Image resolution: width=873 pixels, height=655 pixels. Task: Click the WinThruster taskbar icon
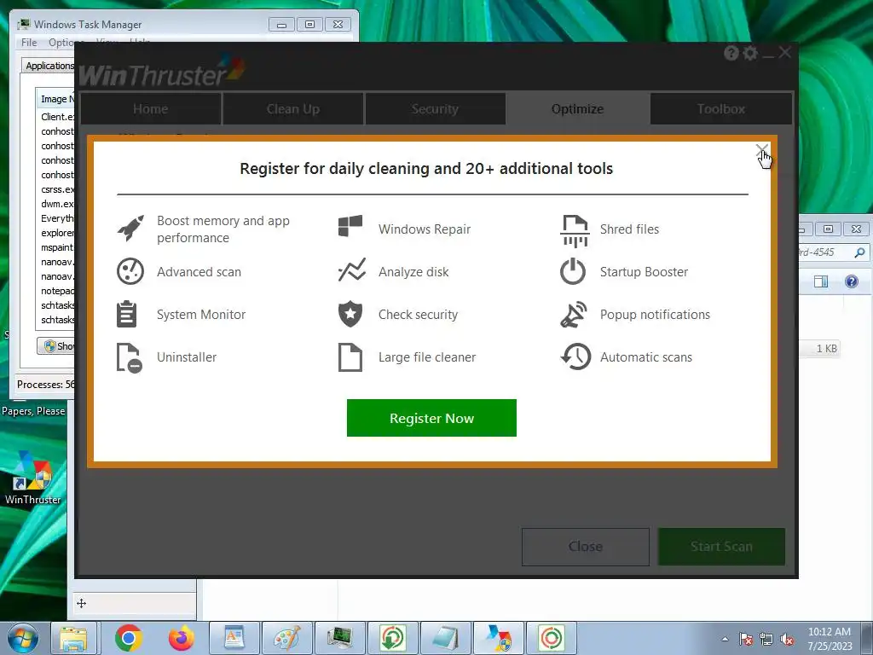pyautogui.click(x=498, y=638)
